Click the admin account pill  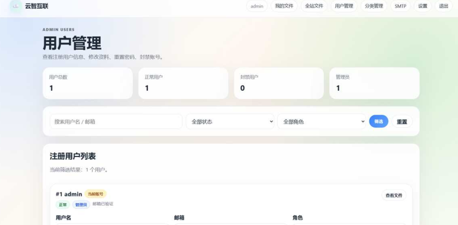point(256,6)
